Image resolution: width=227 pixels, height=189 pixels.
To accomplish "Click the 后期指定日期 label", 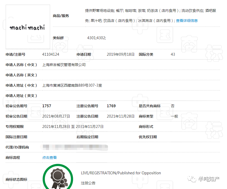I will (87, 137).
